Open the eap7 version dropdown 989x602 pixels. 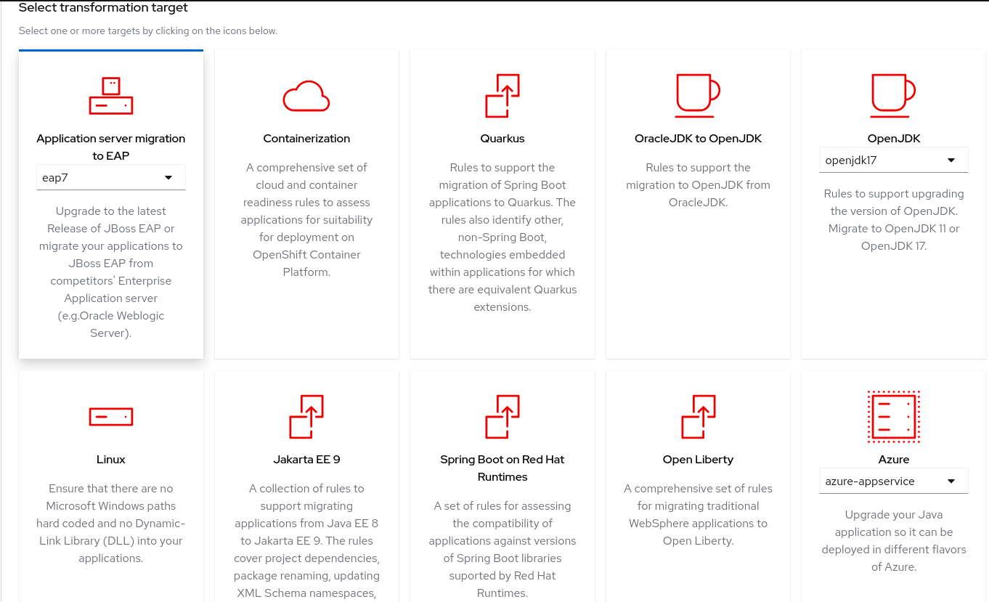pos(111,177)
